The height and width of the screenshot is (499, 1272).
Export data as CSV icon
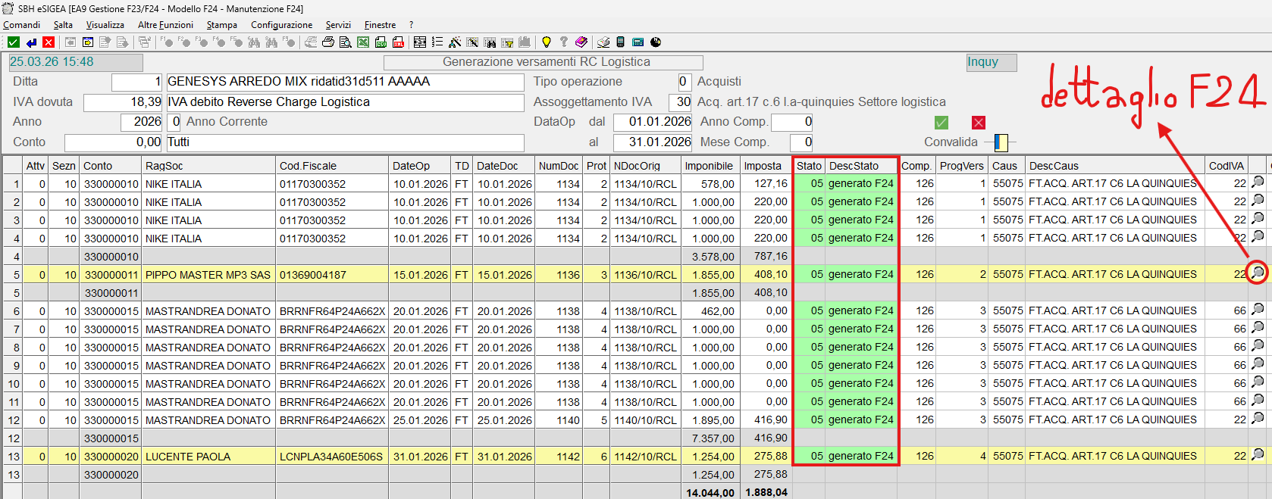point(381,42)
